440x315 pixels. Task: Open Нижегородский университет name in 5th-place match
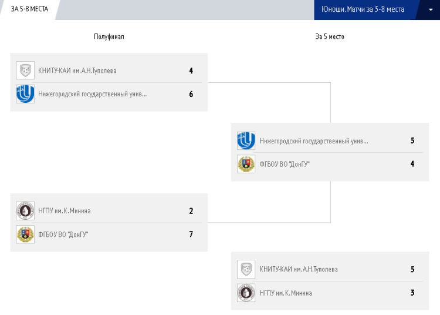tap(314, 140)
